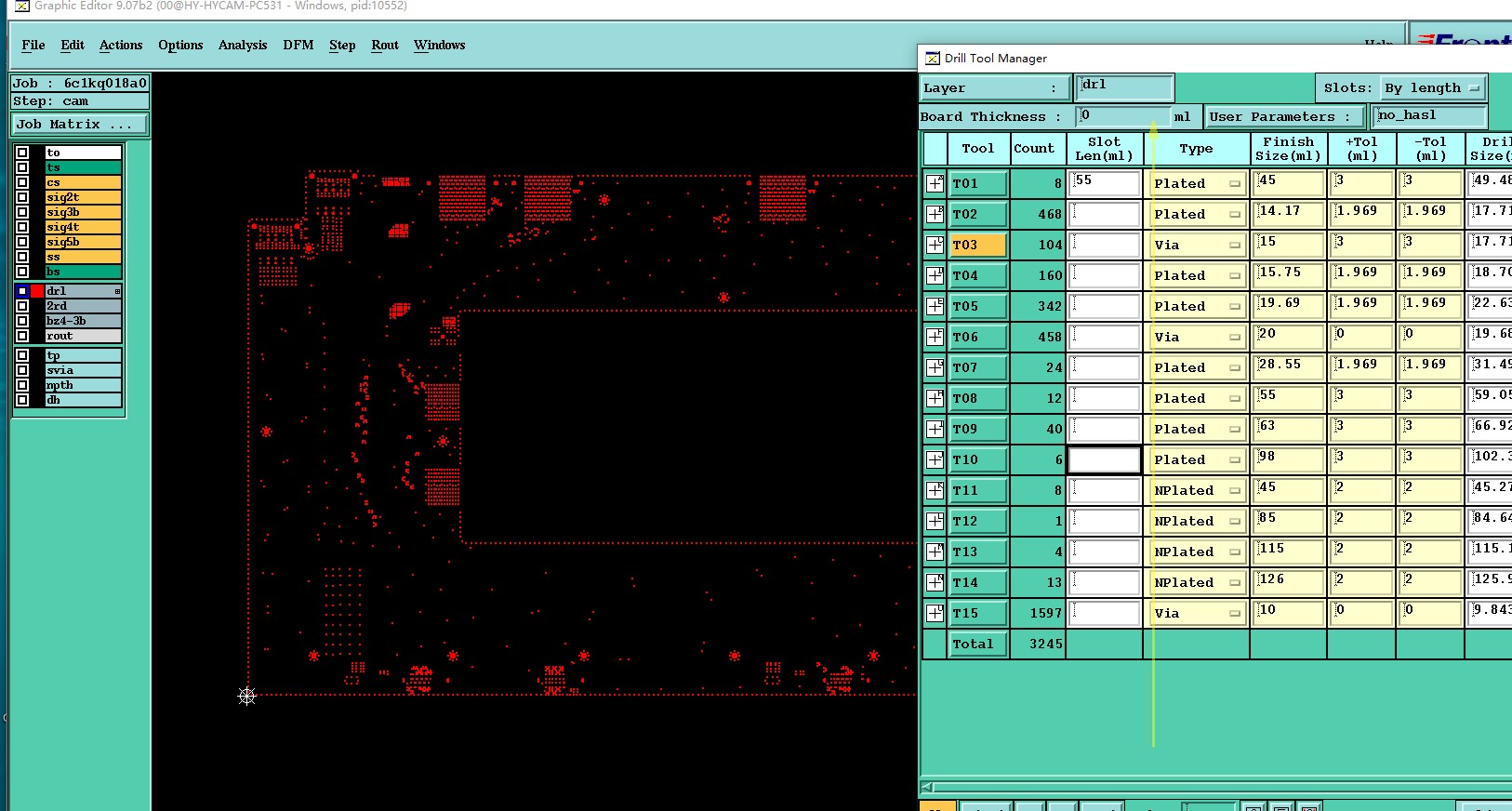Toggle display of the 'sig3b' layer
The image size is (1512, 811).
tap(22, 212)
